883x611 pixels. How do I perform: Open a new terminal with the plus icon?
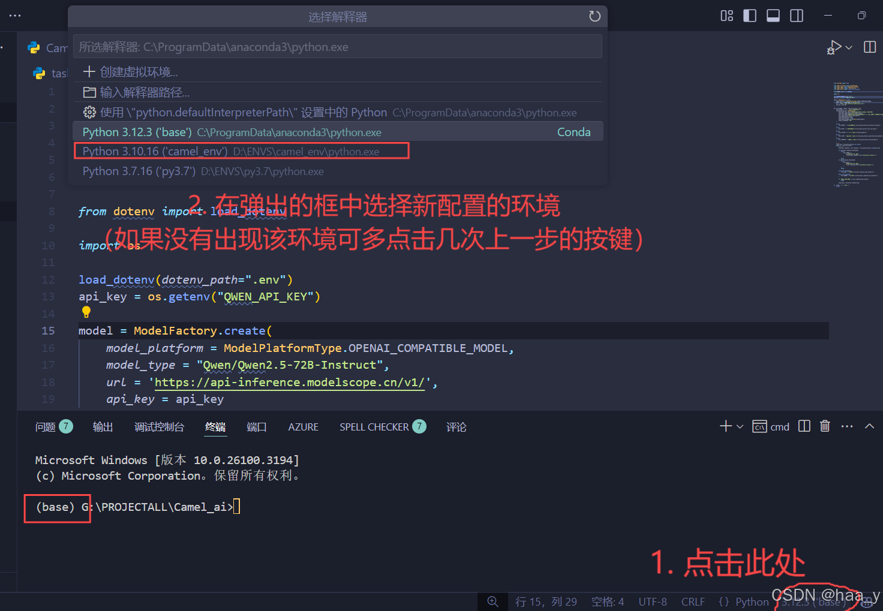(x=724, y=426)
